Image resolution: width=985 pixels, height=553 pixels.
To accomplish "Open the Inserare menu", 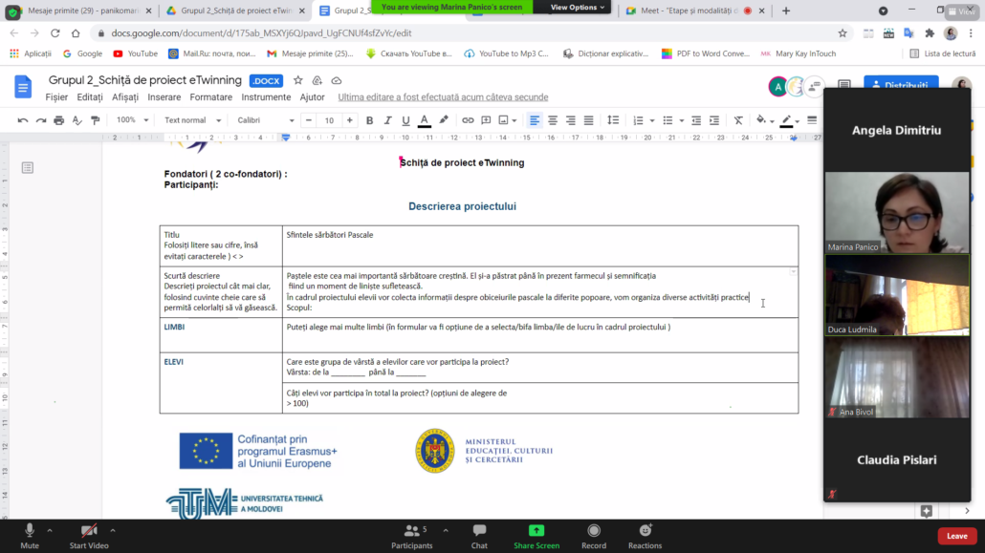I will tap(164, 97).
